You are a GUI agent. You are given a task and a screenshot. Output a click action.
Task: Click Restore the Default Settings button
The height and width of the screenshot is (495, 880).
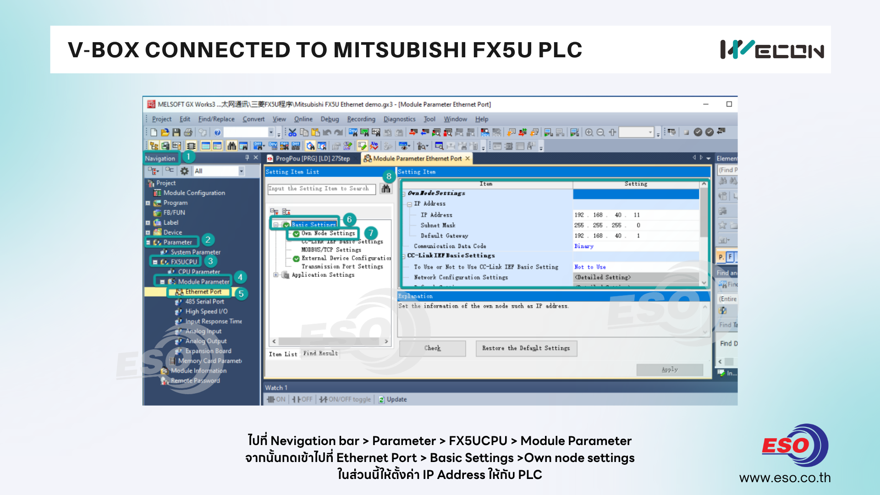[x=526, y=348]
